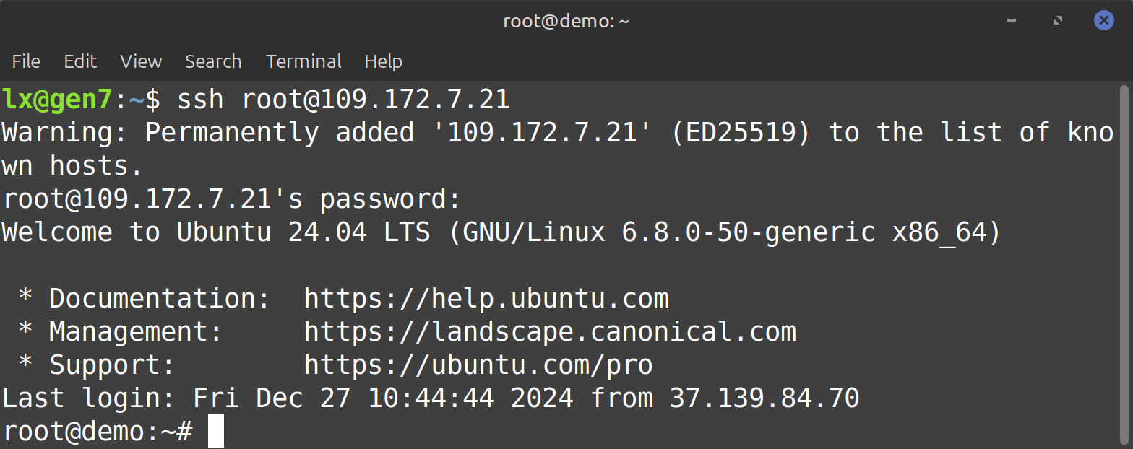This screenshot has width=1133, height=449.
Task: Click the help.ubuntu.com documentation link
Action: (486, 299)
